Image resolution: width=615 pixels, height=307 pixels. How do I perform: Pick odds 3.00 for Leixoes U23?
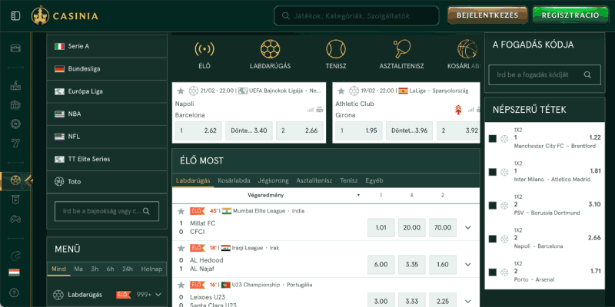[381, 301]
